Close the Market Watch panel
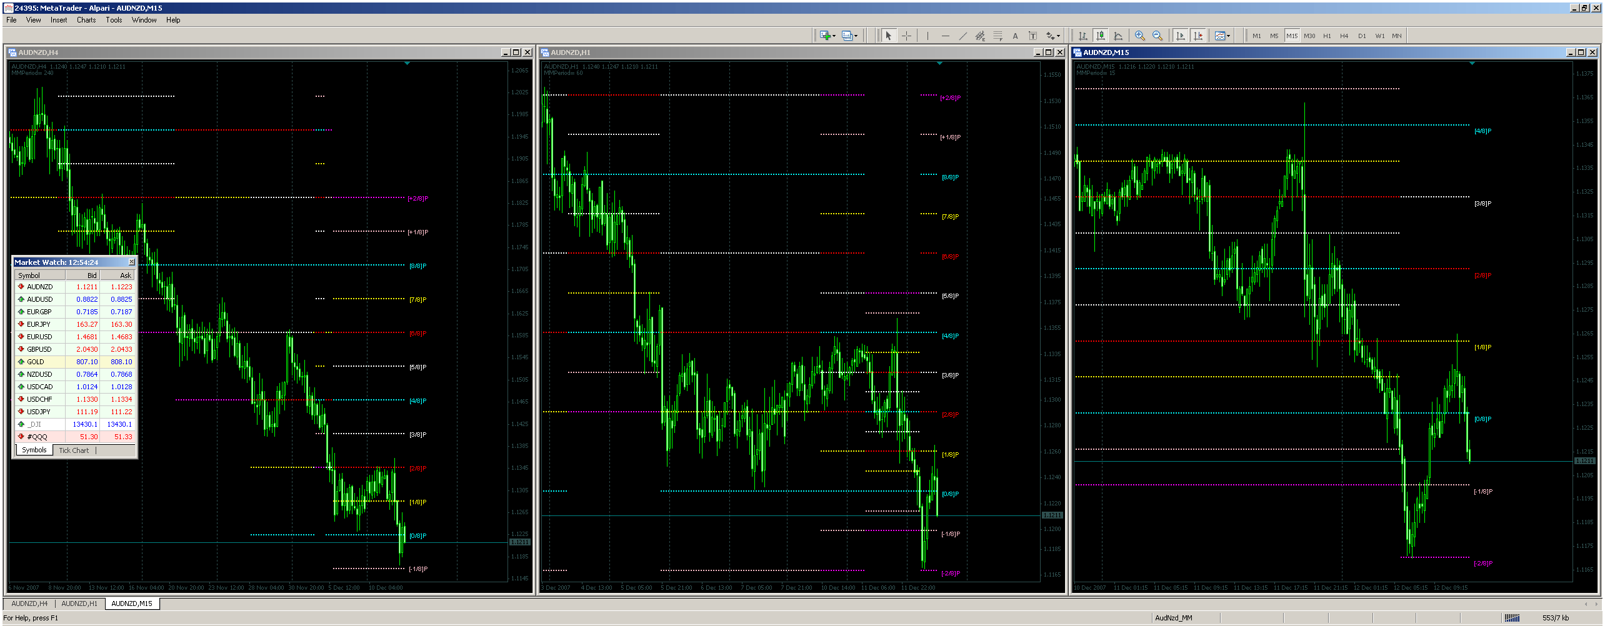Image resolution: width=1605 pixels, height=626 pixels. click(131, 262)
